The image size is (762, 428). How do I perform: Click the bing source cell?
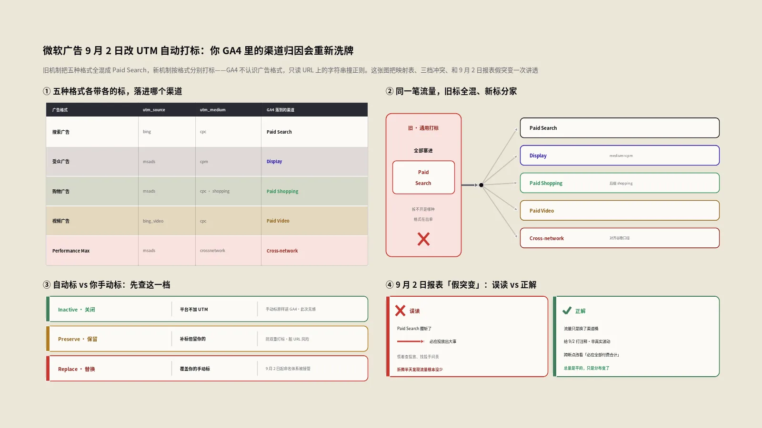(147, 132)
